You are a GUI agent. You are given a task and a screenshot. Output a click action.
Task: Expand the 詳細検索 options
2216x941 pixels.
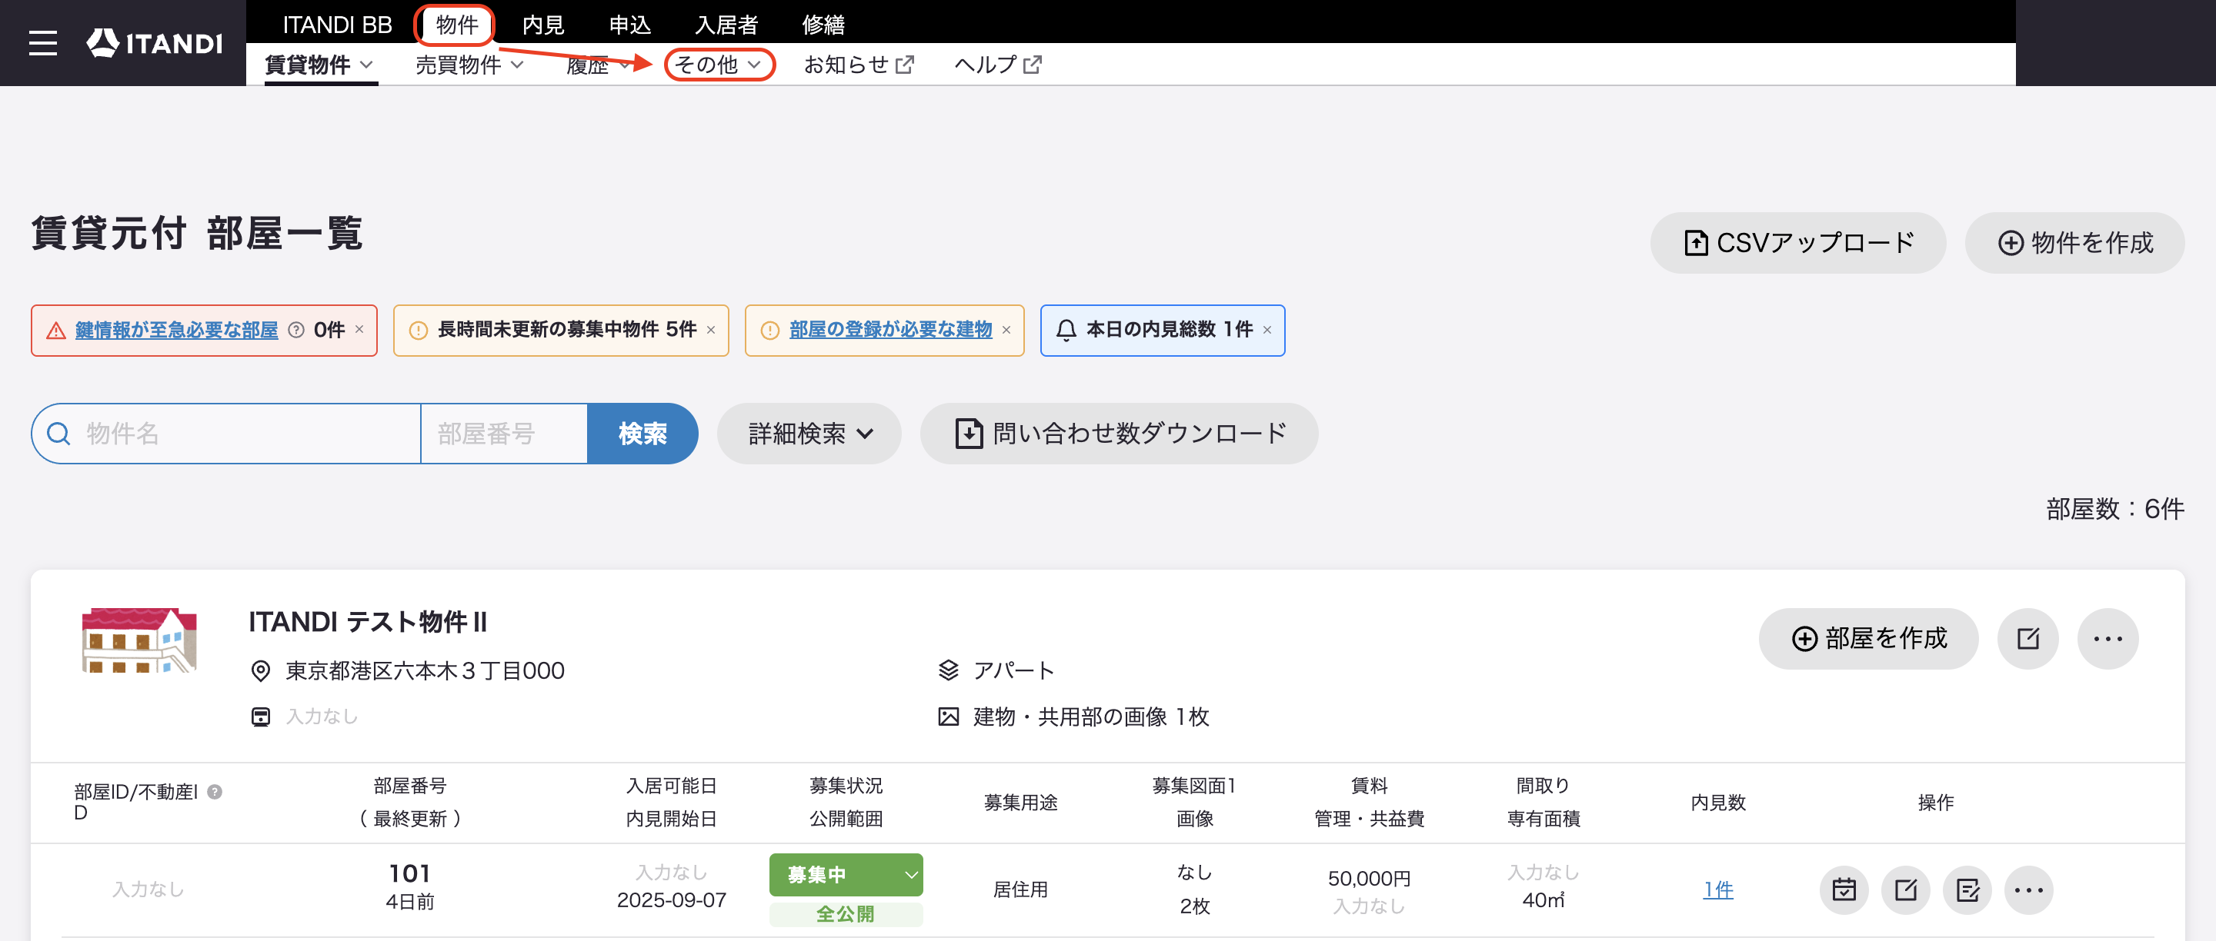coord(809,433)
